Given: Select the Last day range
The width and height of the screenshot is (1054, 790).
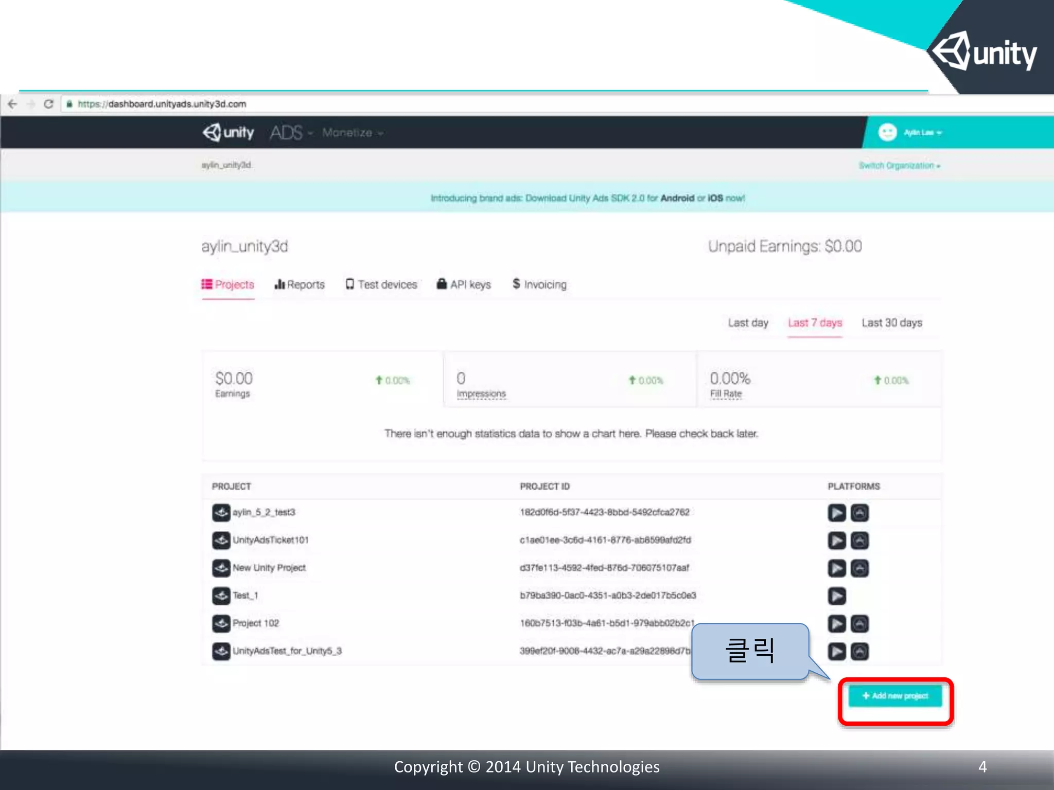Looking at the screenshot, I should coord(748,323).
